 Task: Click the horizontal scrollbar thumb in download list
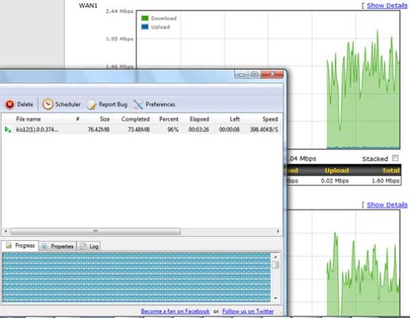96,231
